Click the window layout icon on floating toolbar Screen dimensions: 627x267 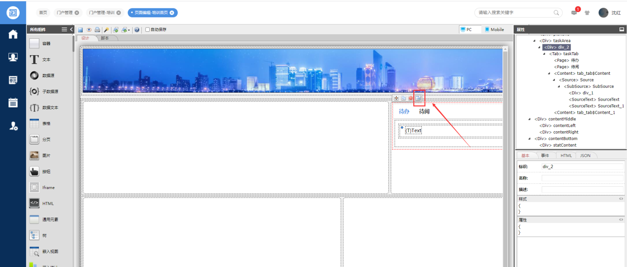(x=418, y=98)
